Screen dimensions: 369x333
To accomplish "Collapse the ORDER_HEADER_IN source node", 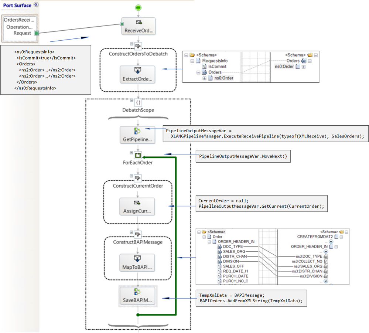I will (x=209, y=242).
